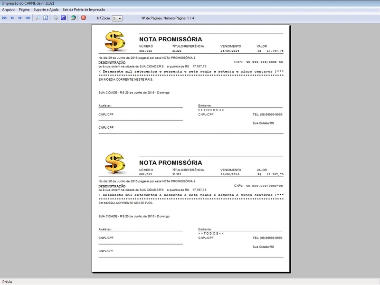
Task: Advance to the next page arrow
Action: 20,18
